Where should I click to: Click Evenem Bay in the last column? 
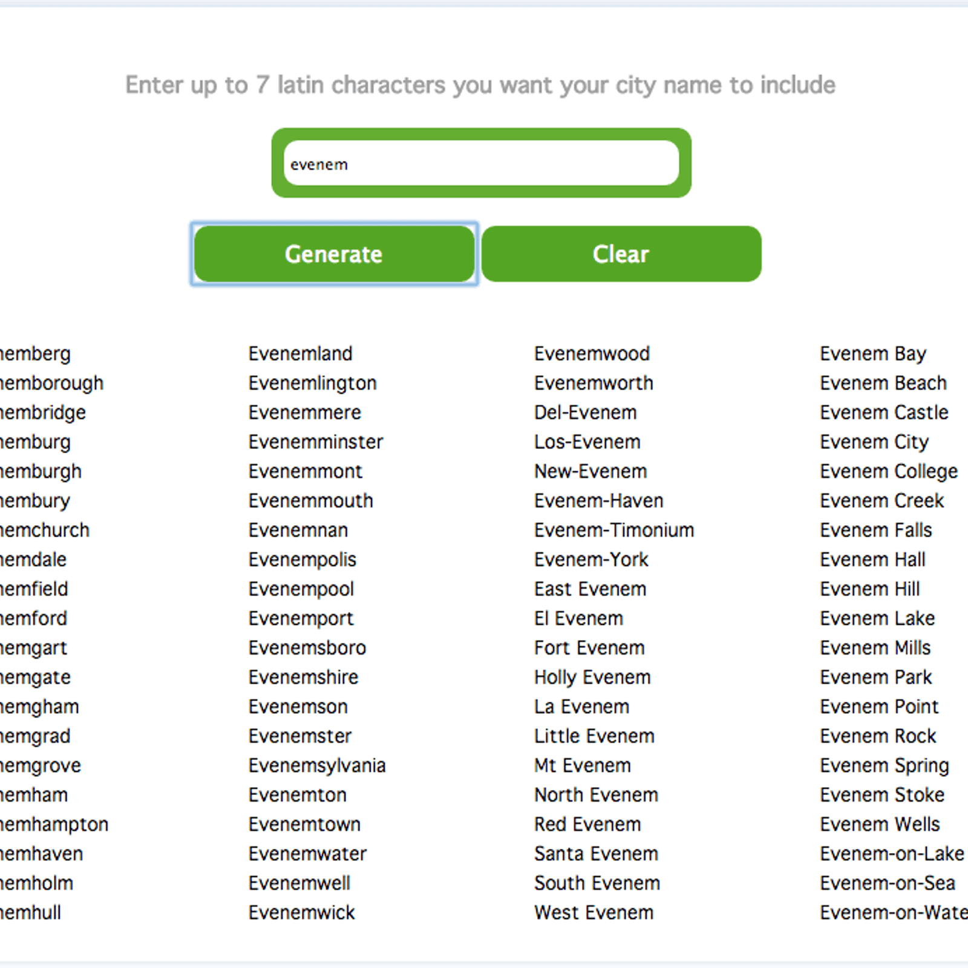873,353
